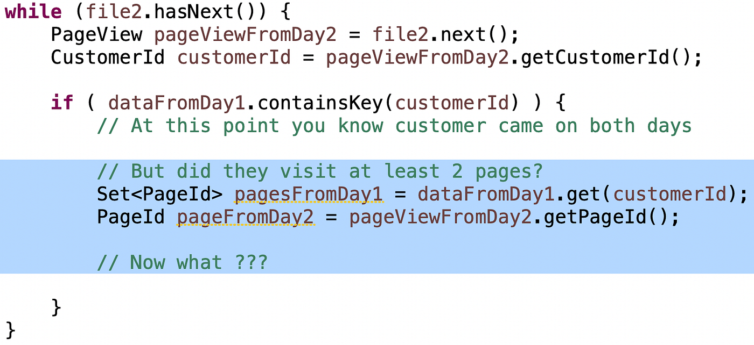Screen dimensions: 754x345
Task: Click the 'At this point you know' comment
Action: [256, 125]
